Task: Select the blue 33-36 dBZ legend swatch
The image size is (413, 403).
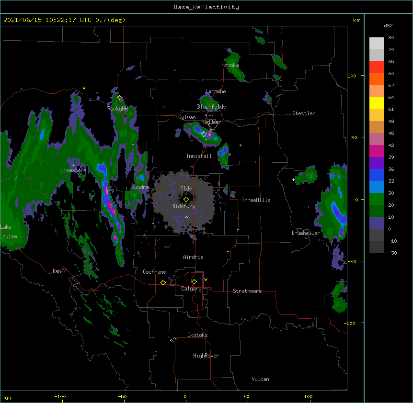Action: point(377,175)
